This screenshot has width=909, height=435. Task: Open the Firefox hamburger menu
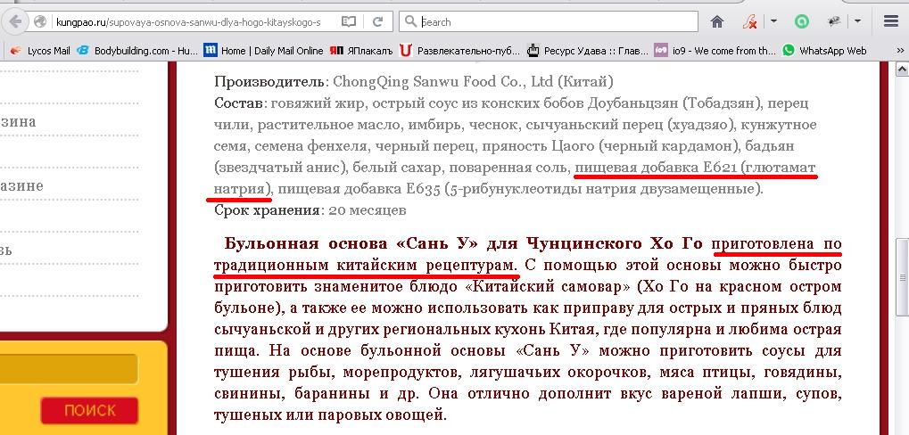tap(891, 22)
